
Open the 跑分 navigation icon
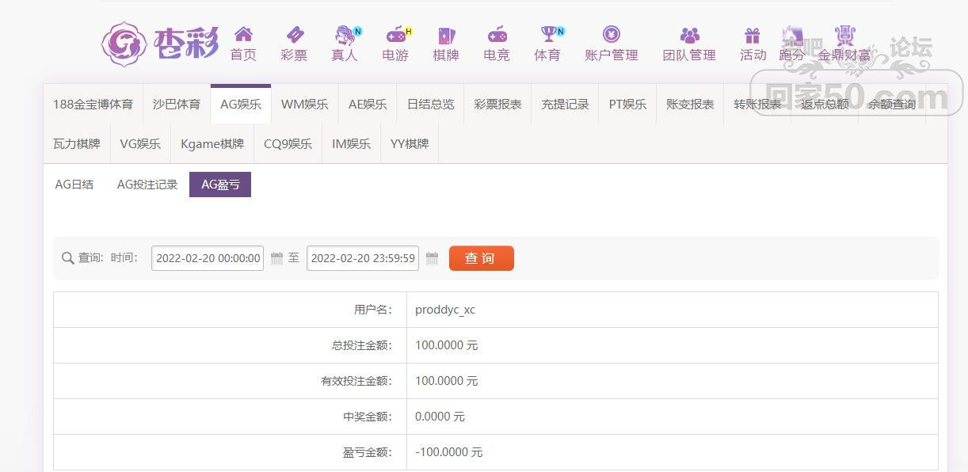coord(791,36)
